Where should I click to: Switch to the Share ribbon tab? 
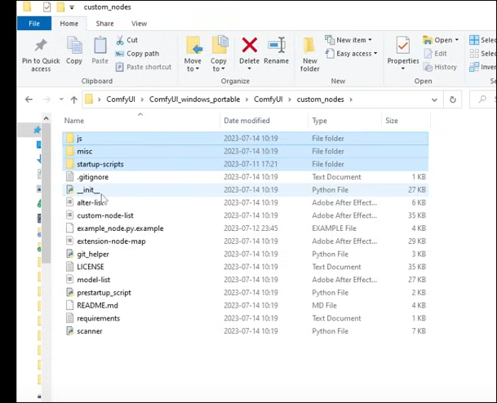tap(105, 23)
